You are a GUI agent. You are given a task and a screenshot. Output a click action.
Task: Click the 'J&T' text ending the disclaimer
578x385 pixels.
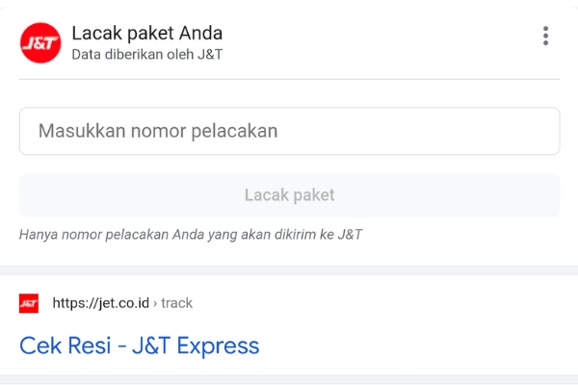point(350,234)
